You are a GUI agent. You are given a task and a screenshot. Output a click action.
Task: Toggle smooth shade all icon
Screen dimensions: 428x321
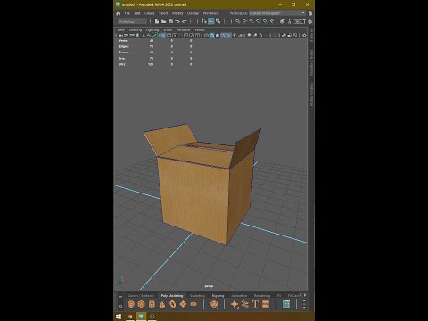pyautogui.click(x=212, y=36)
